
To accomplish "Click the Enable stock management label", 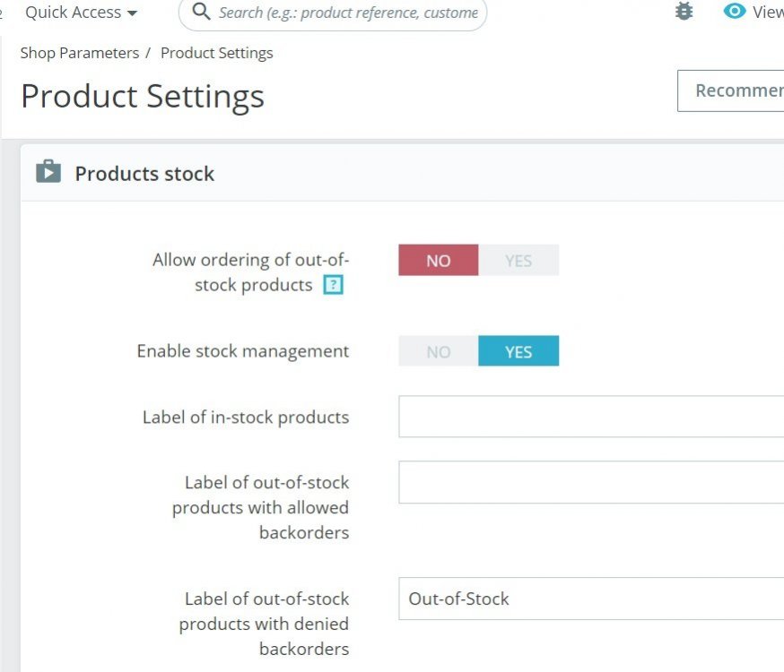I will click(243, 351).
